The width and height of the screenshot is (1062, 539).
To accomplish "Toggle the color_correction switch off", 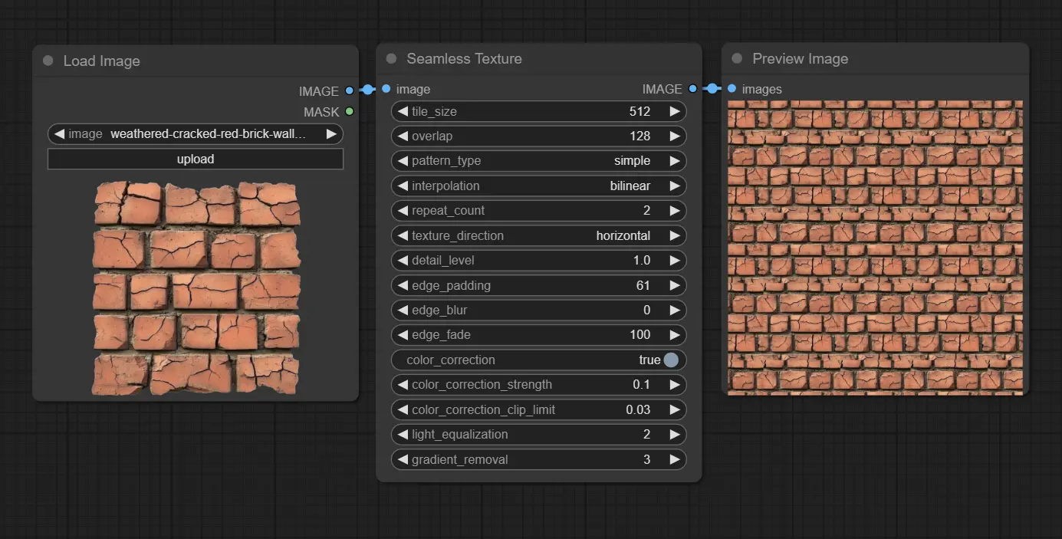I will click(671, 360).
